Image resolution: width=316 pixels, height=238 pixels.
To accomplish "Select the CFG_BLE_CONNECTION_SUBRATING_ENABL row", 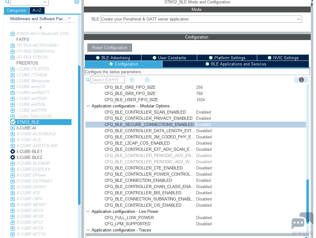I will [x=196, y=199].
